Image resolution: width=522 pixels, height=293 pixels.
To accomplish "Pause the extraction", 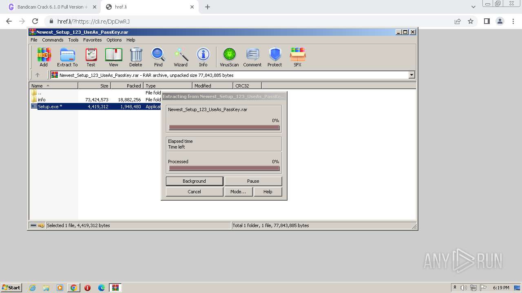I will click(x=253, y=181).
